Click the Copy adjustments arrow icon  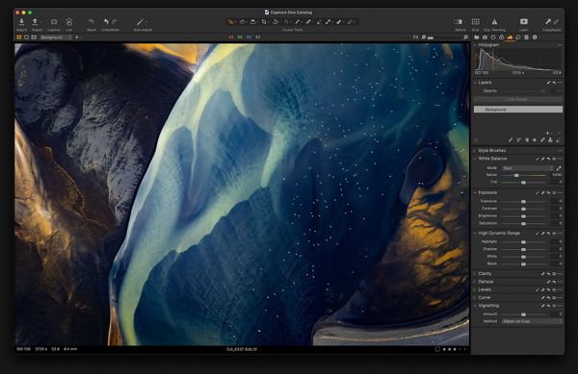coord(548,22)
